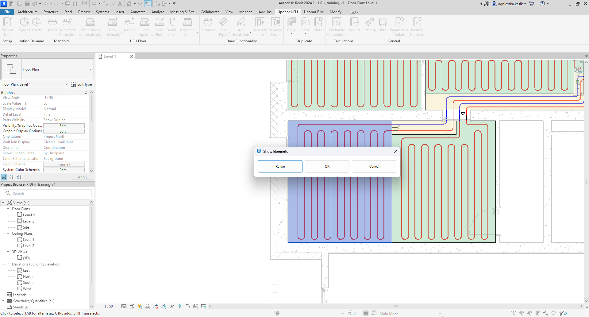Switch to the Uponor BIM ribbon tab
The image size is (589, 317).
(314, 12)
